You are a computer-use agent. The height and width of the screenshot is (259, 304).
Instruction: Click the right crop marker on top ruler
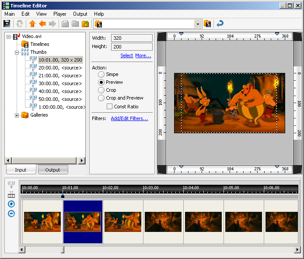pyautogui.click(x=277, y=34)
